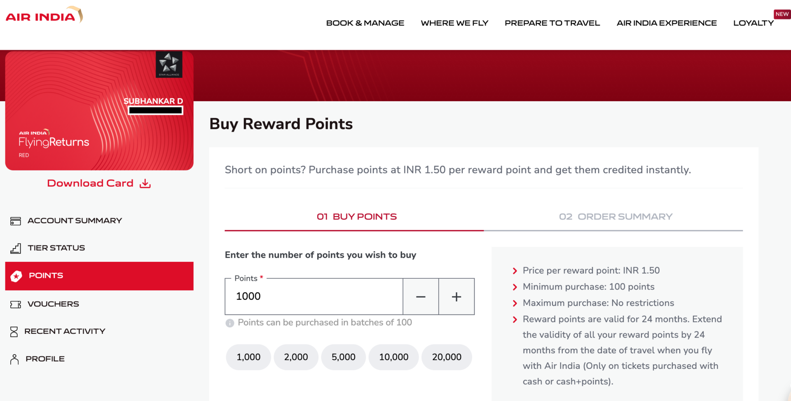The width and height of the screenshot is (791, 401).
Task: Decrease points with the minus button
Action: 421,296
